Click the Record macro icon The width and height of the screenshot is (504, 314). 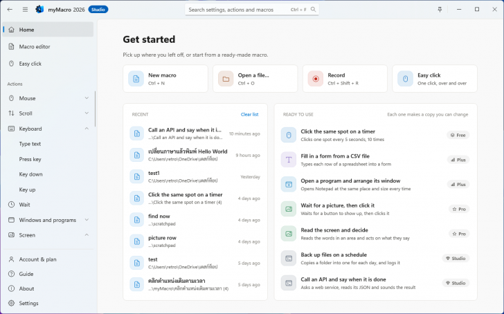click(x=316, y=79)
